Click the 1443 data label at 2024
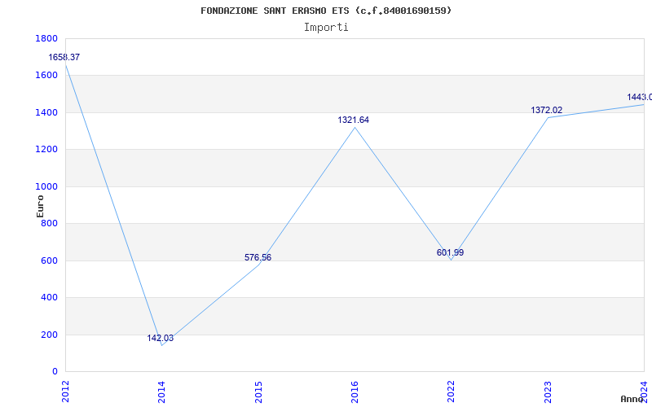Screen dimensions: 652x407 639,97
